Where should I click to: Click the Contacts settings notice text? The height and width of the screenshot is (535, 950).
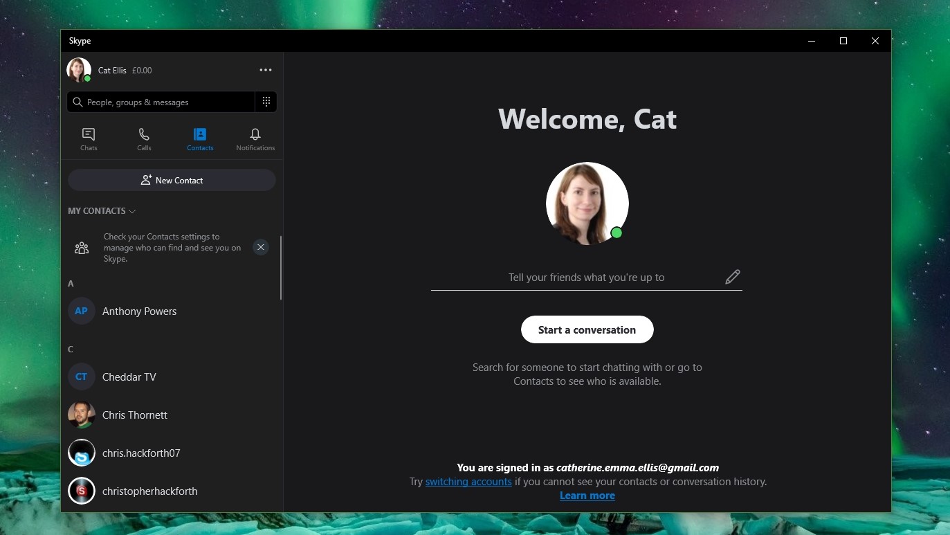tap(172, 248)
